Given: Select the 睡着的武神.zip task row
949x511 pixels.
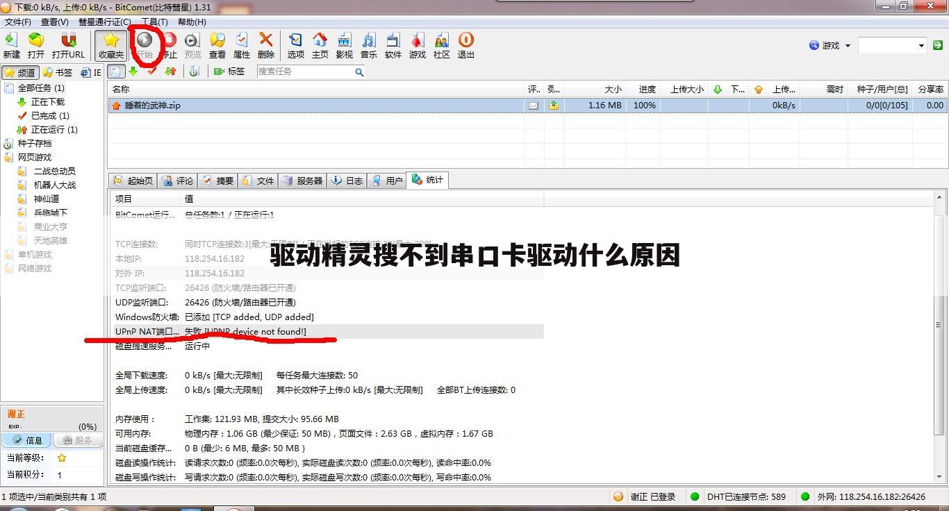Looking at the screenshot, I should (x=527, y=106).
